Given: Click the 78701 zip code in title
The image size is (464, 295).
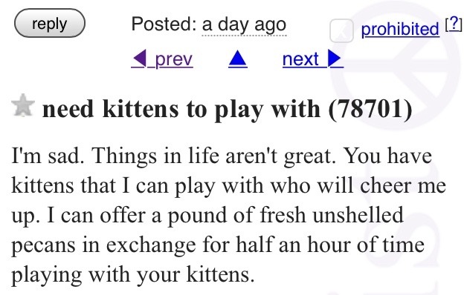Looking at the screenshot, I should coord(370,108).
